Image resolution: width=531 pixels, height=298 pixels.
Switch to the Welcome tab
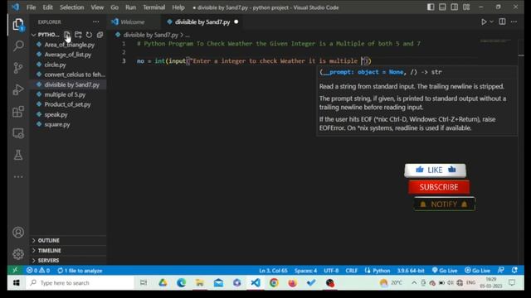tap(133, 22)
